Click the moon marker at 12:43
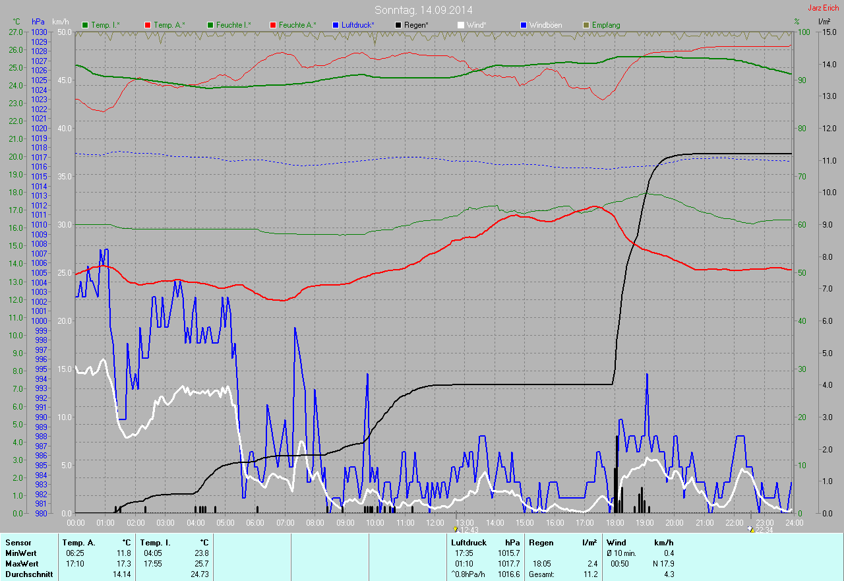The image size is (844, 581). coord(456,529)
